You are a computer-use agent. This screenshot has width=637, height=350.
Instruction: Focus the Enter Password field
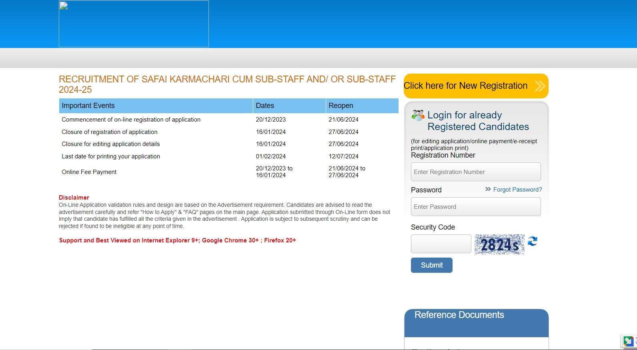click(x=475, y=207)
